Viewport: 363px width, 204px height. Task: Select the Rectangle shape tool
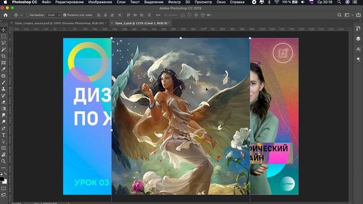tap(3, 148)
